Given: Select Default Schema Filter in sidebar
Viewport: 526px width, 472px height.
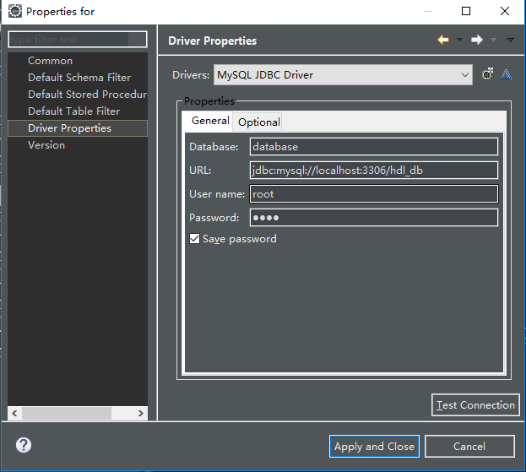Looking at the screenshot, I should 79,78.
